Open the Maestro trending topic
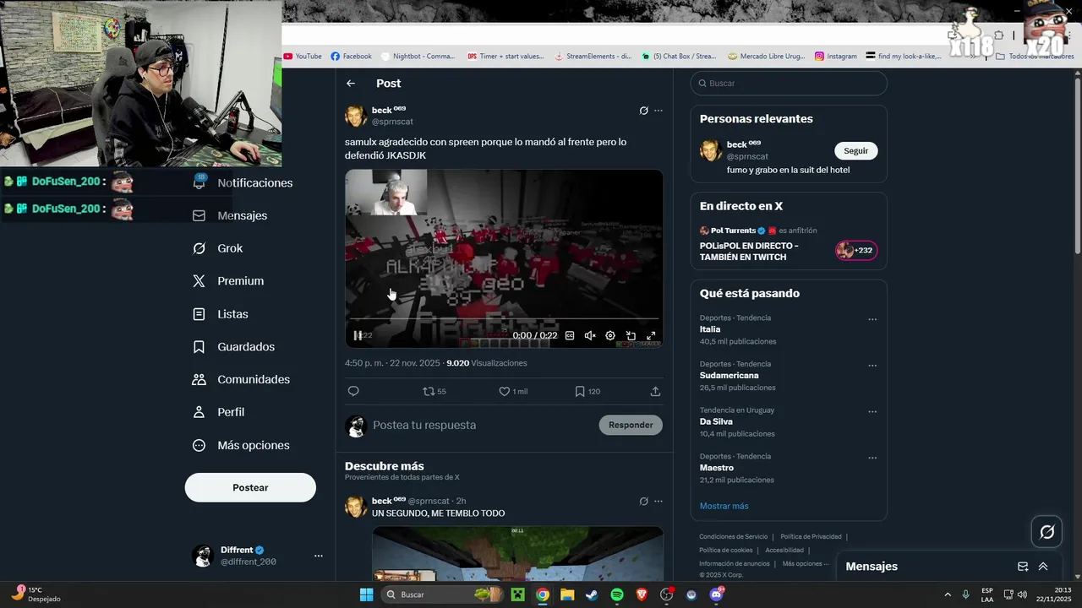This screenshot has height=608, width=1082. pyautogui.click(x=717, y=468)
